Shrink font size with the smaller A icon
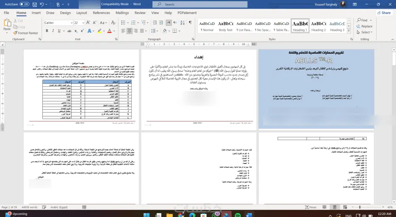 [95, 22]
